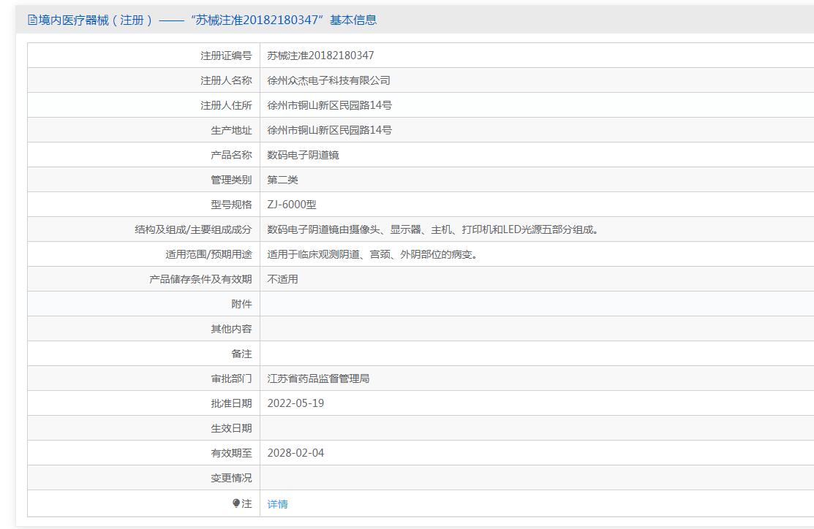Click the 管理类别 label
This screenshot has height=529, width=814.
(231, 180)
